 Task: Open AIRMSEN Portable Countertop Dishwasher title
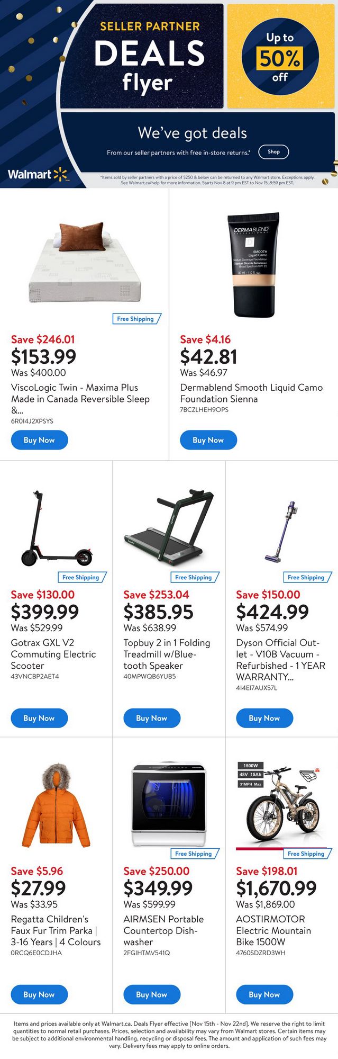tap(163, 930)
